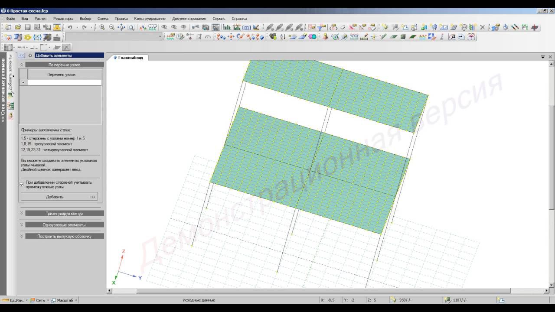
Task: Toggle intermediate nodes checkbox for added bars
Action: 22,184
